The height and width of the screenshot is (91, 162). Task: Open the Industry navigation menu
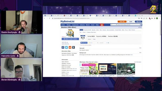point(82,25)
